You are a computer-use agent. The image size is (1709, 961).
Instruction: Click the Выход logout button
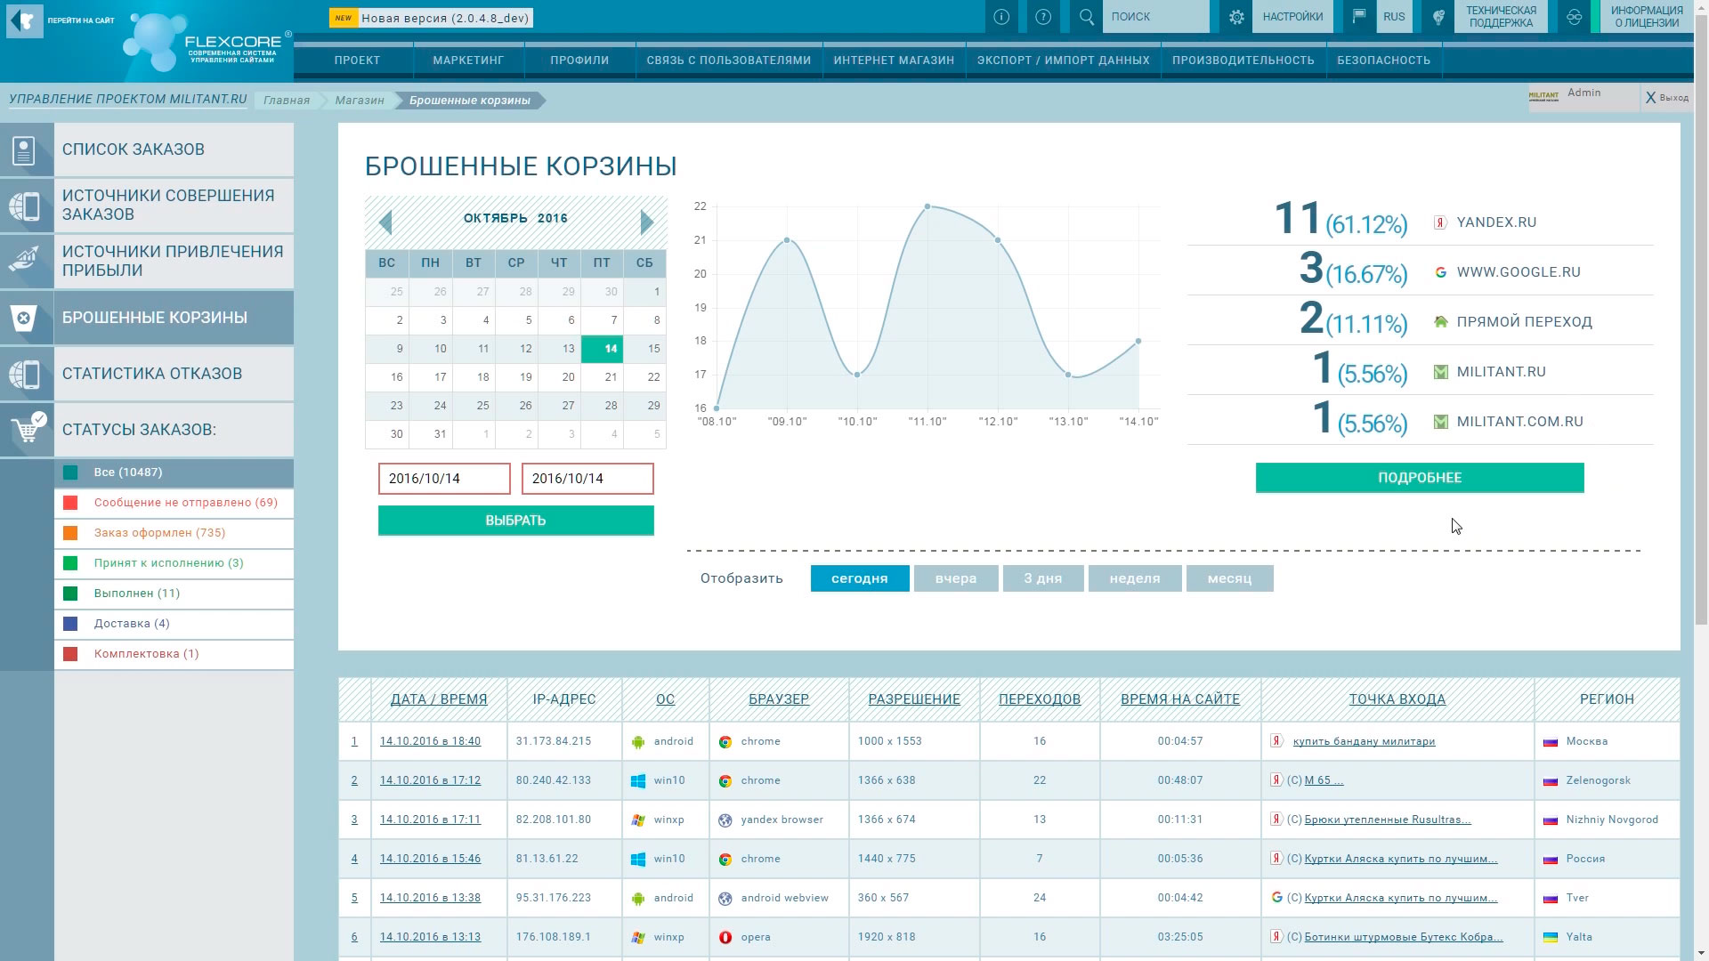(x=1666, y=98)
